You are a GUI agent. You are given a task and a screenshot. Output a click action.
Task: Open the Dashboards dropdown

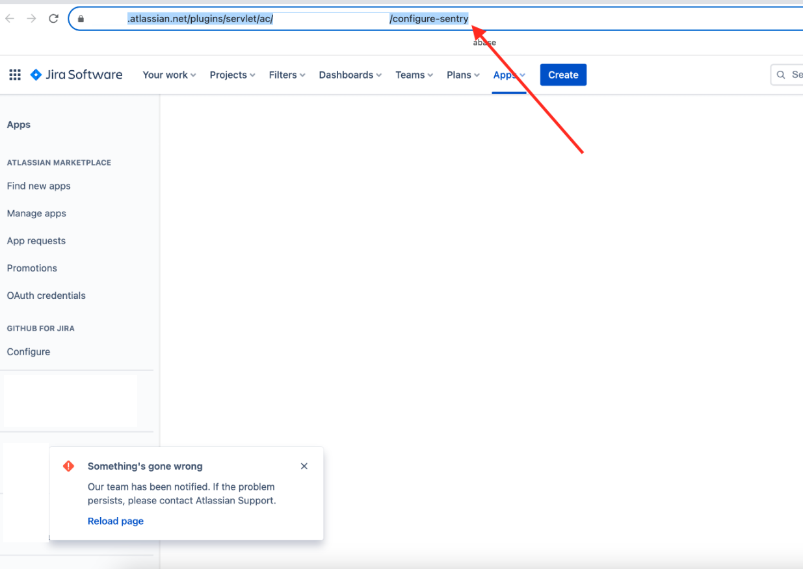click(x=350, y=75)
